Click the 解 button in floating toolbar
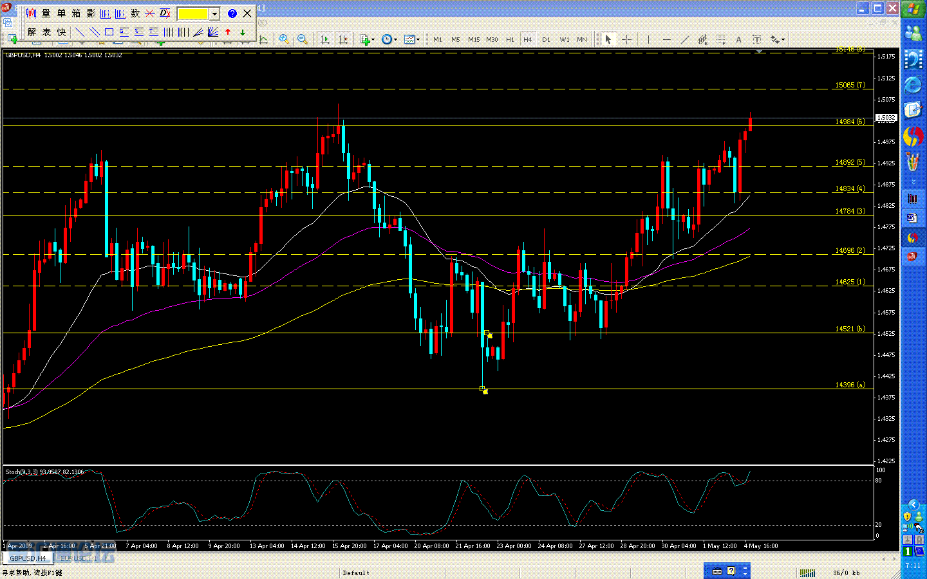Viewport: 927px width, 579px height. (x=32, y=32)
